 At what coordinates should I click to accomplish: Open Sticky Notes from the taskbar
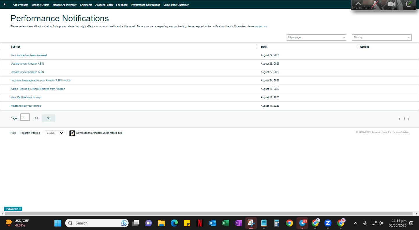(x=187, y=223)
